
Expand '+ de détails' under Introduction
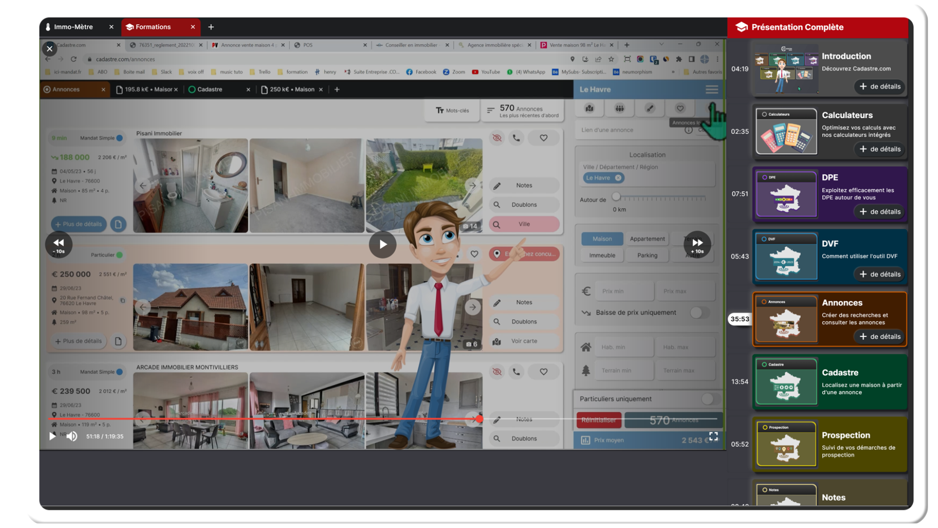tap(879, 87)
